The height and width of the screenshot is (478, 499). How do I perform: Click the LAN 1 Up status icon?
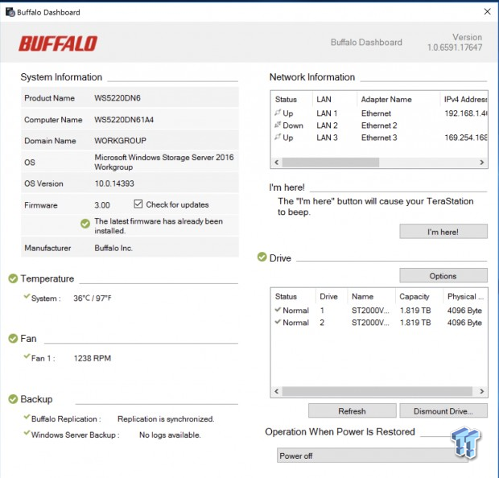[278, 113]
